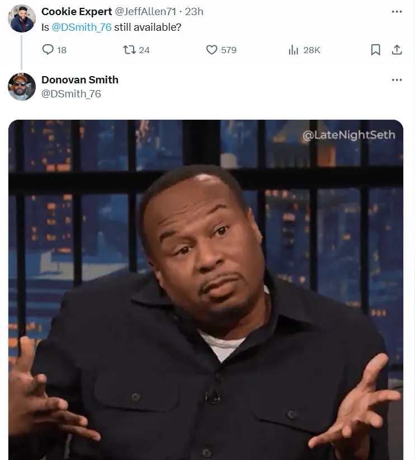Open the 23h timestamp permalink
The width and height of the screenshot is (415, 460).
point(194,12)
